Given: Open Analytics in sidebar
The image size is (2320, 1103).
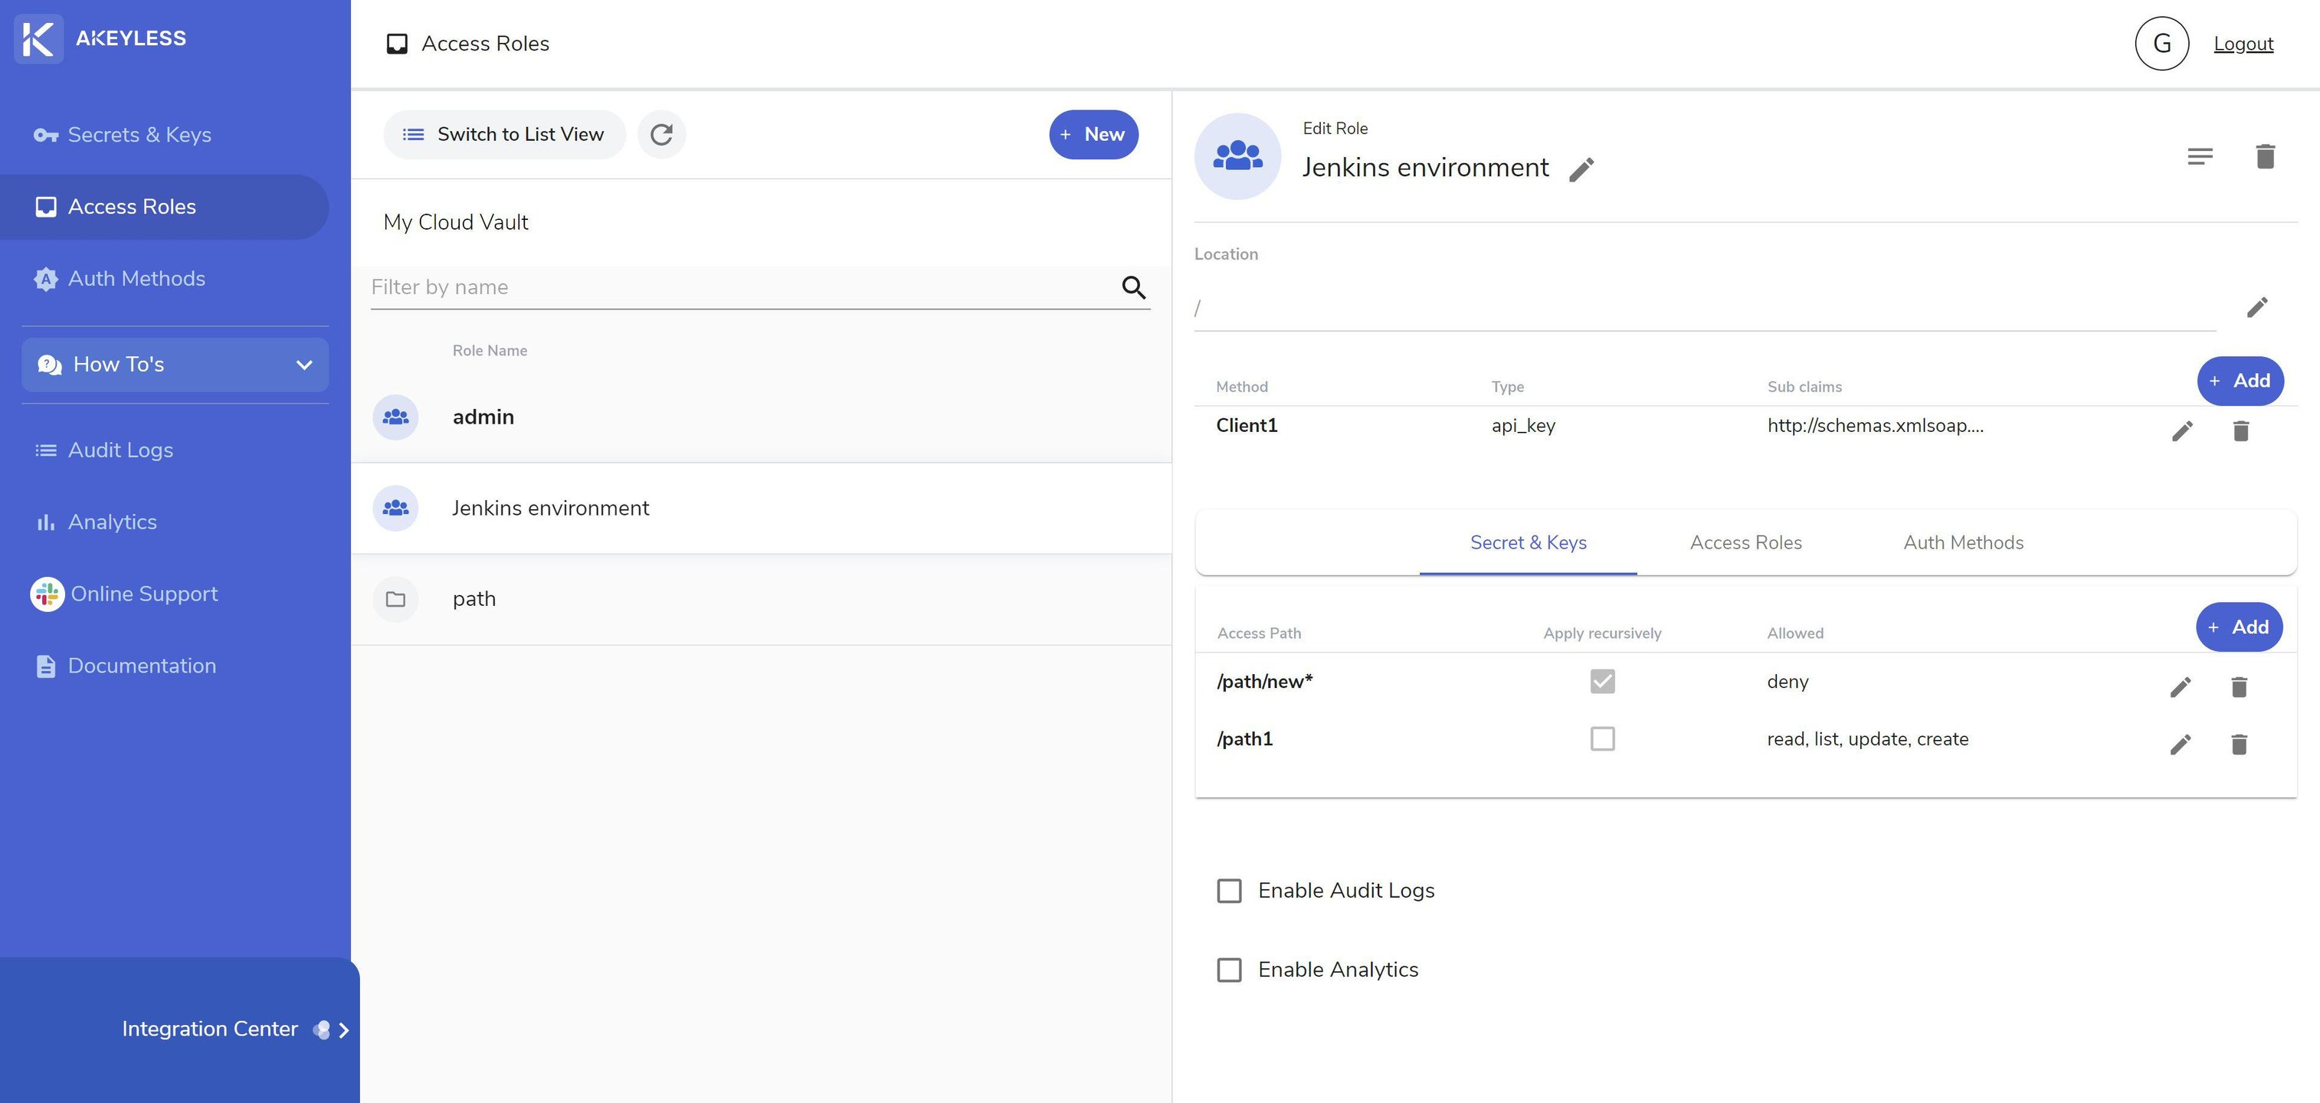Looking at the screenshot, I should pos(96,522).
